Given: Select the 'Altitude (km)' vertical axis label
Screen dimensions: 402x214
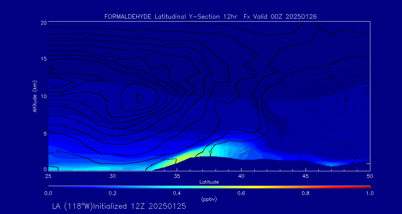Looking at the screenshot, I should 34,95.
